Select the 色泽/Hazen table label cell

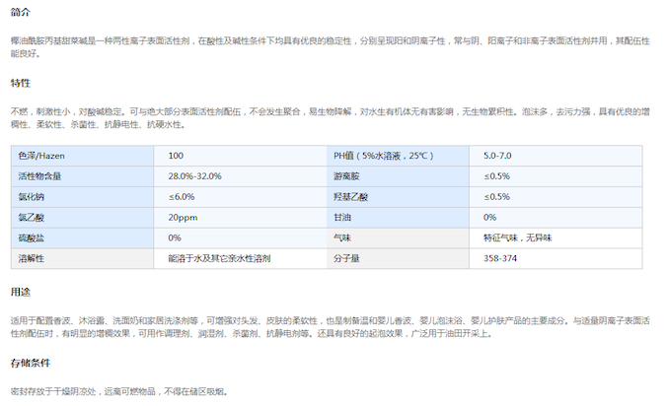tap(82, 156)
